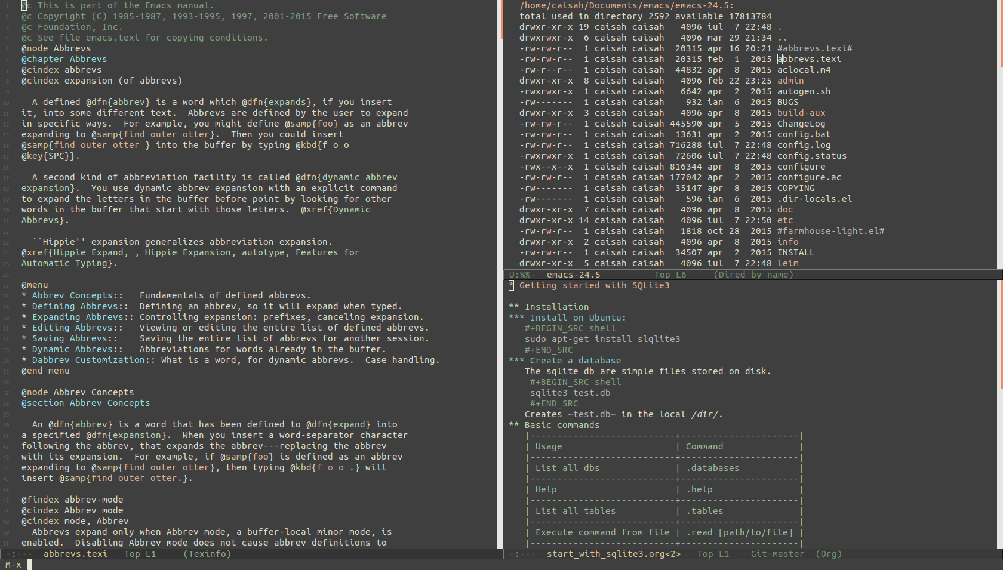Select the .databases table cell
This screenshot has height=570, width=1003.
pos(712,468)
